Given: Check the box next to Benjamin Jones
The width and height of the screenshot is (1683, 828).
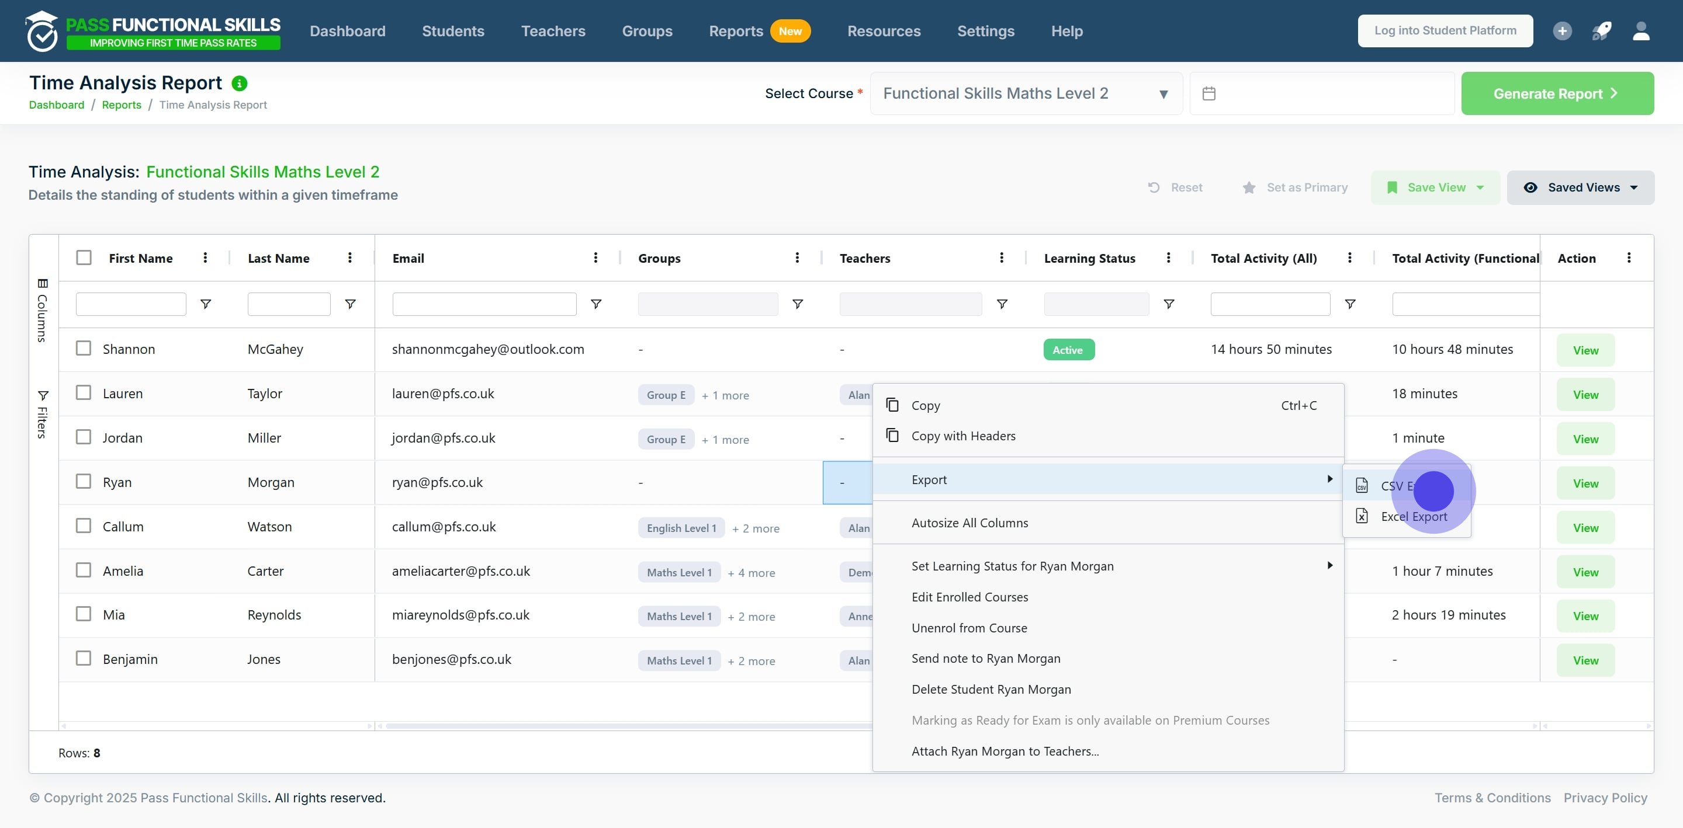Looking at the screenshot, I should point(84,657).
